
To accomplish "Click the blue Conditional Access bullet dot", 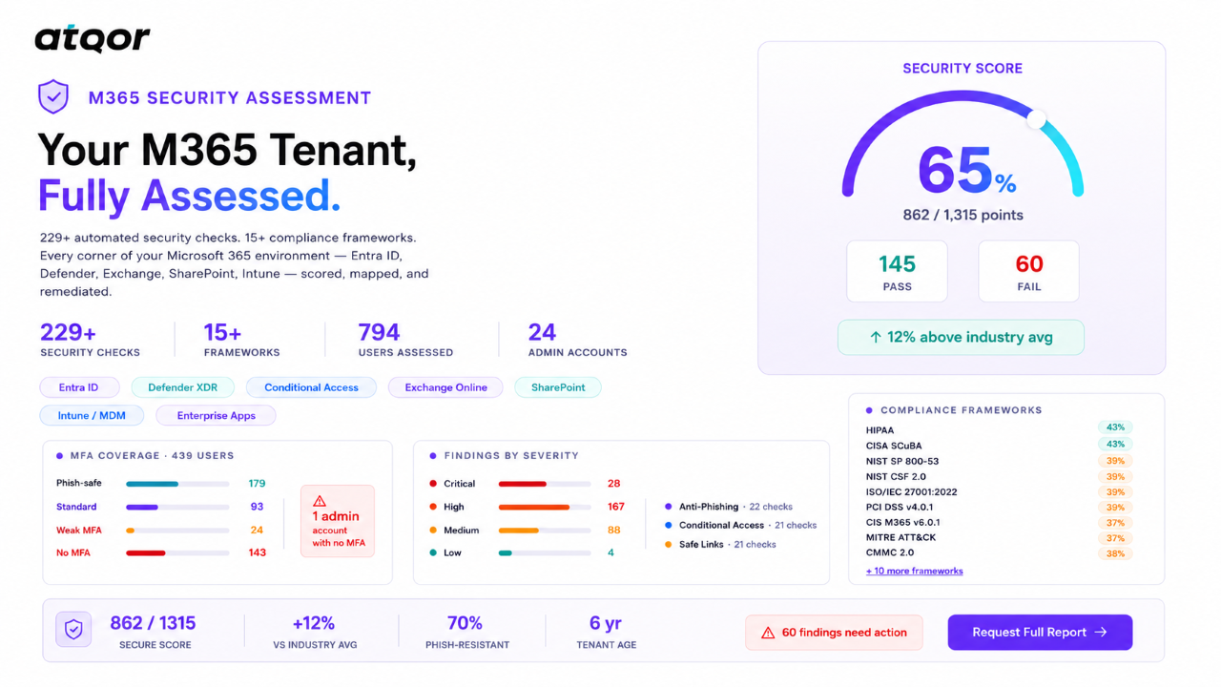I will [x=669, y=526].
